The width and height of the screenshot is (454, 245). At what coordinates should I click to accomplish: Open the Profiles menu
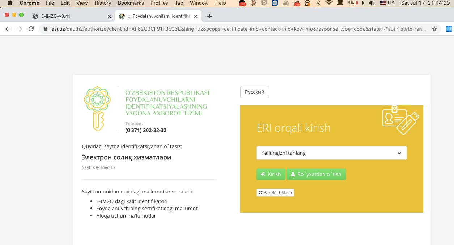coord(159,3)
